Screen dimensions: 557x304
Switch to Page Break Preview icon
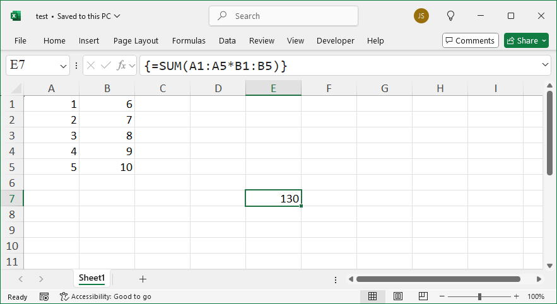coord(423,296)
